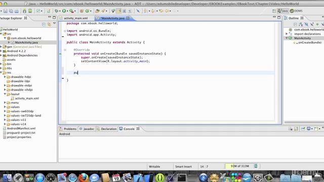Collapse the src folder
Image resolution: width=324 pixels, height=182 pixels.
tap(1, 34)
